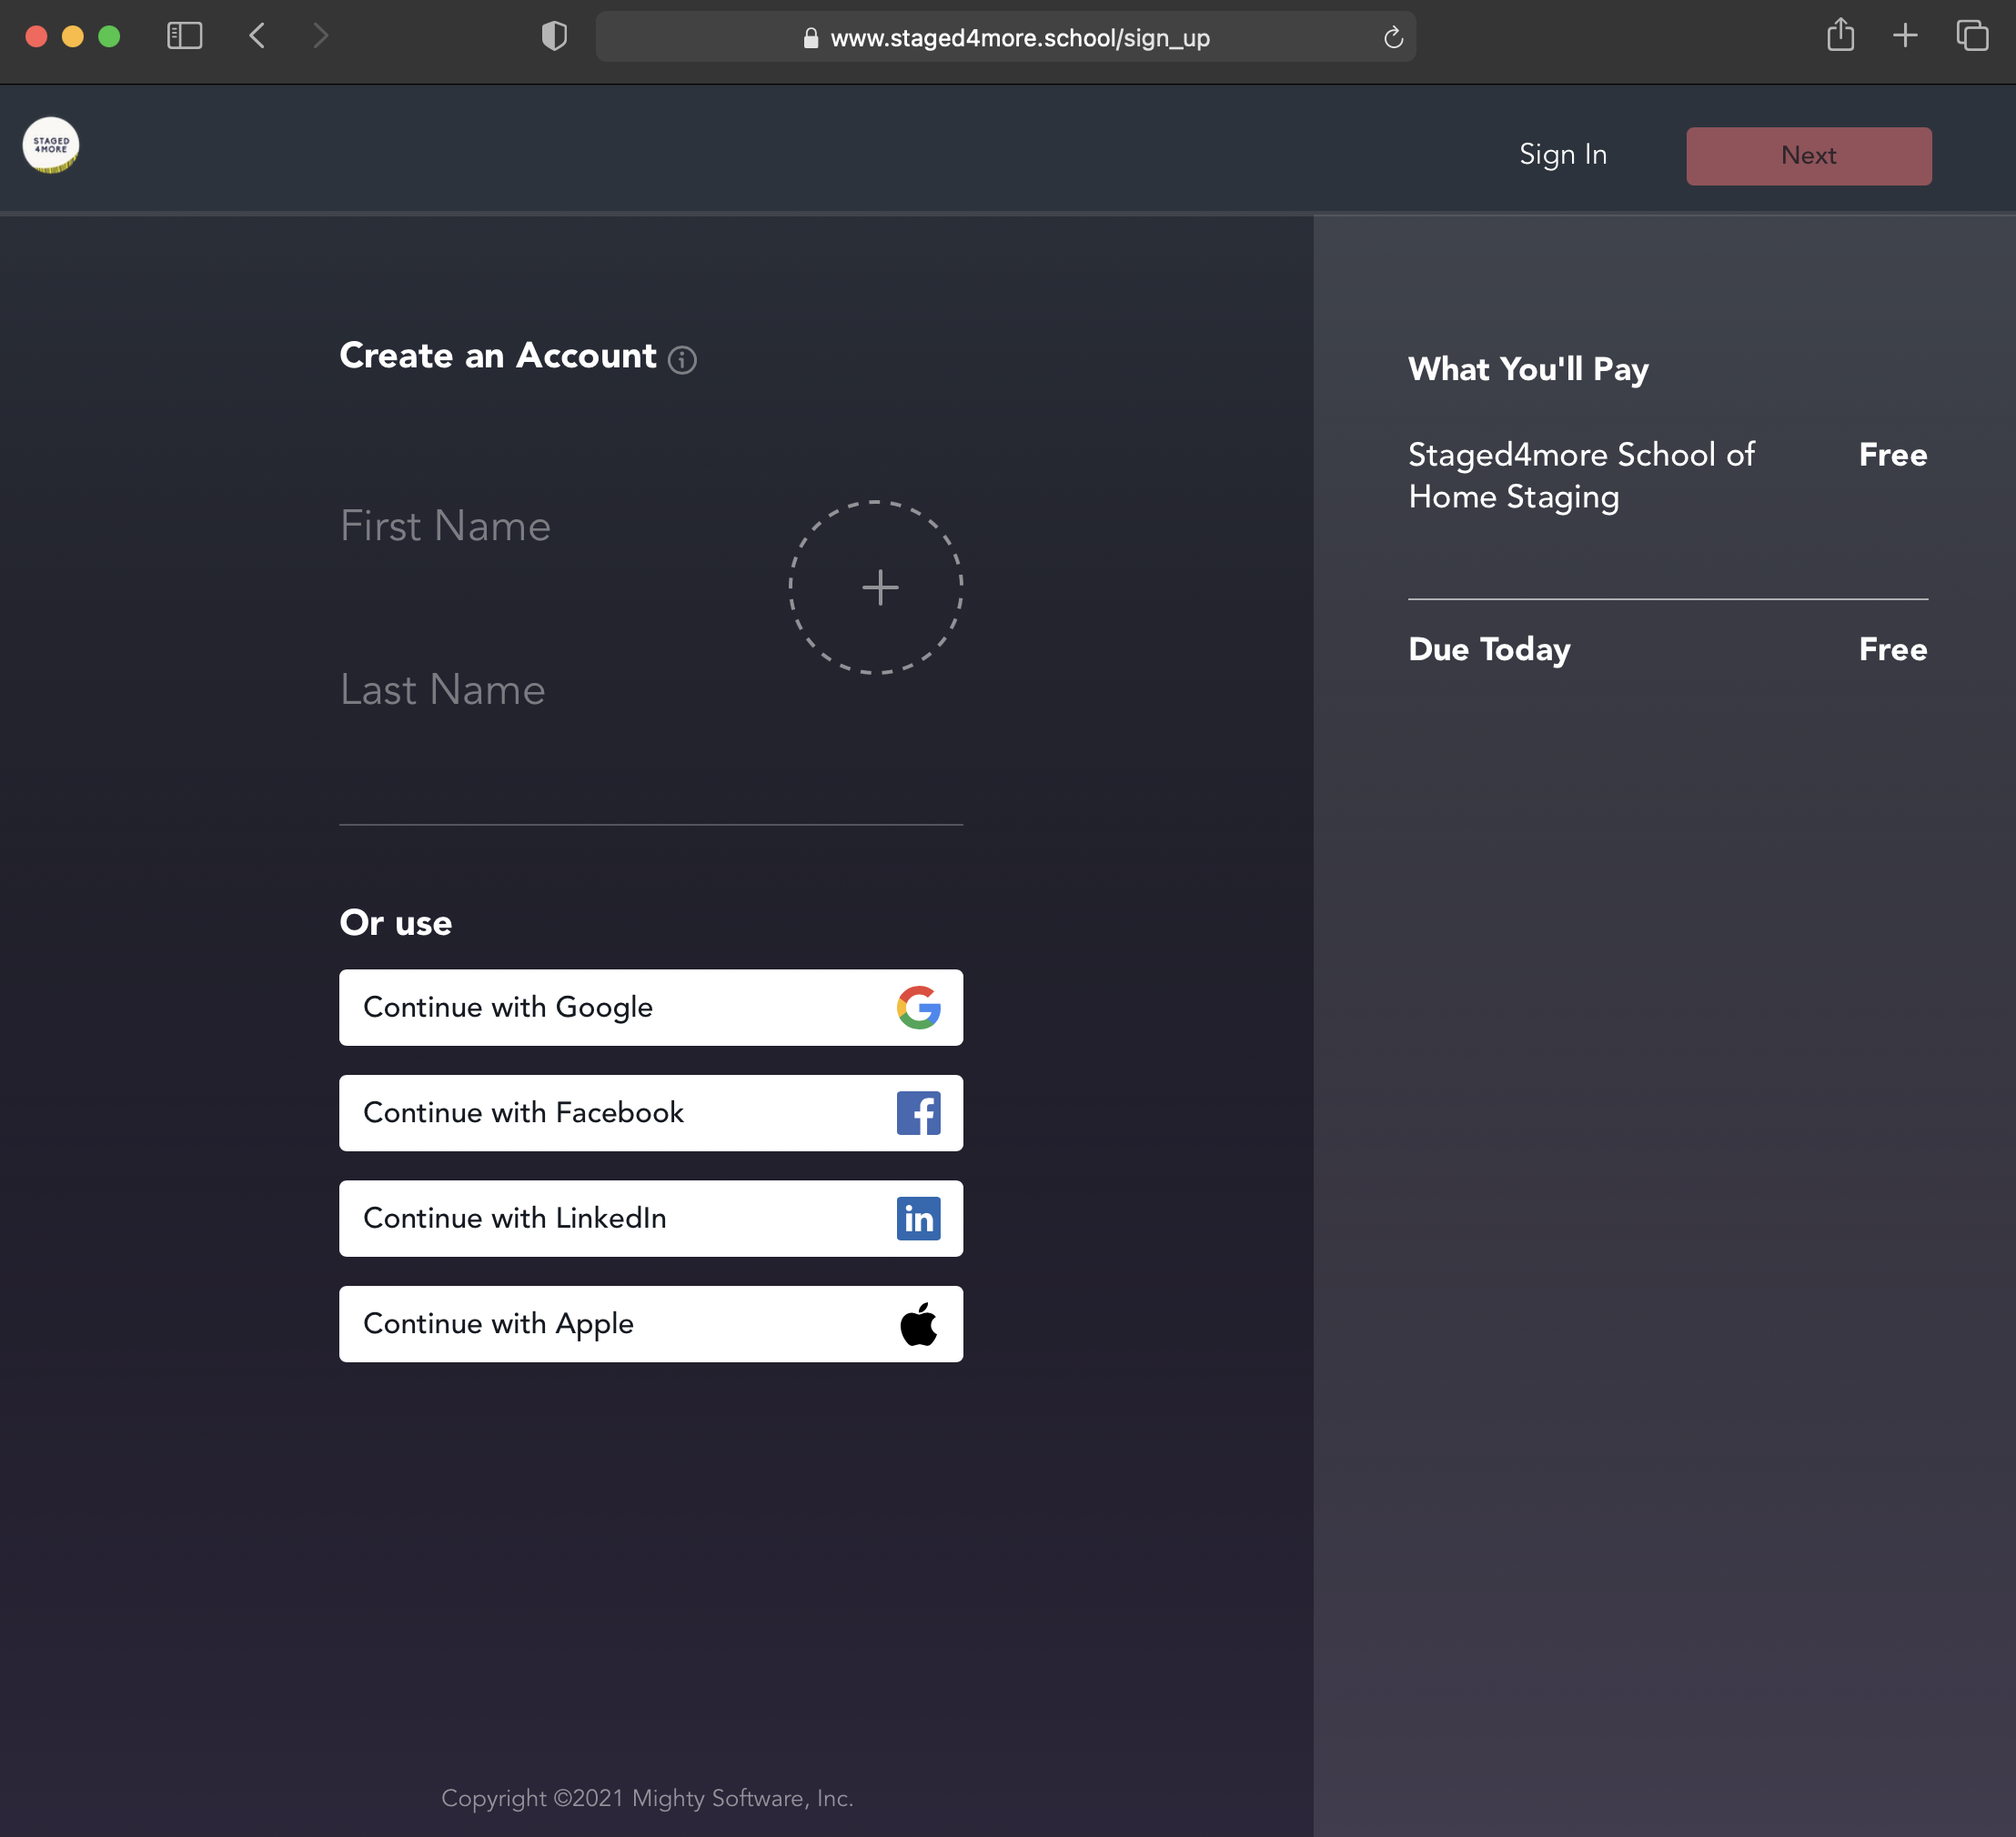
Task: Click the Mighty Software copyright text
Action: pos(647,1798)
